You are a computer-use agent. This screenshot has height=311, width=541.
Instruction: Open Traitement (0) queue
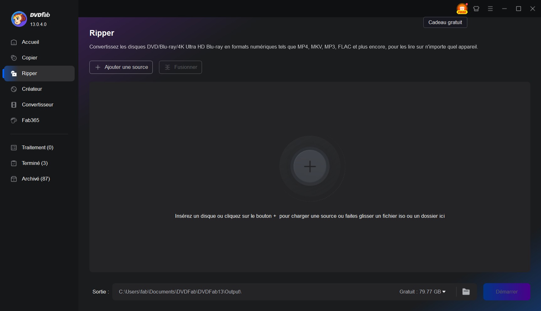coord(37,147)
